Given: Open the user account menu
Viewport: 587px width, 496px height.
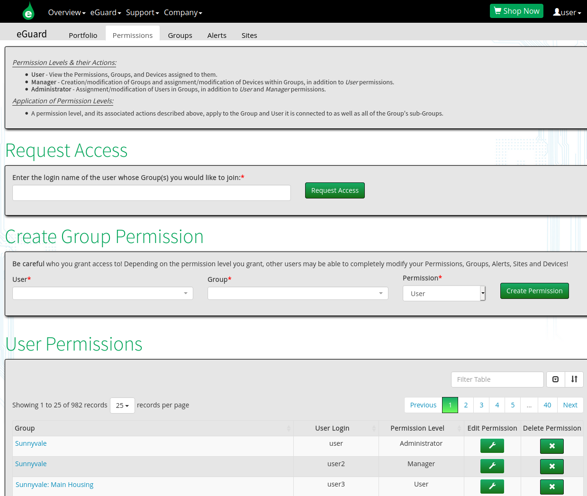Looking at the screenshot, I should 567,12.
